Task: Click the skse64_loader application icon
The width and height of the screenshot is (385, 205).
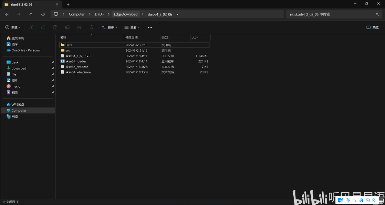Action: click(62, 61)
